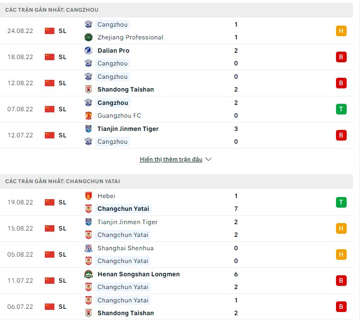Click the Dalian Pro club crest
Image resolution: width=360 pixels, height=320 pixels.
[89, 51]
